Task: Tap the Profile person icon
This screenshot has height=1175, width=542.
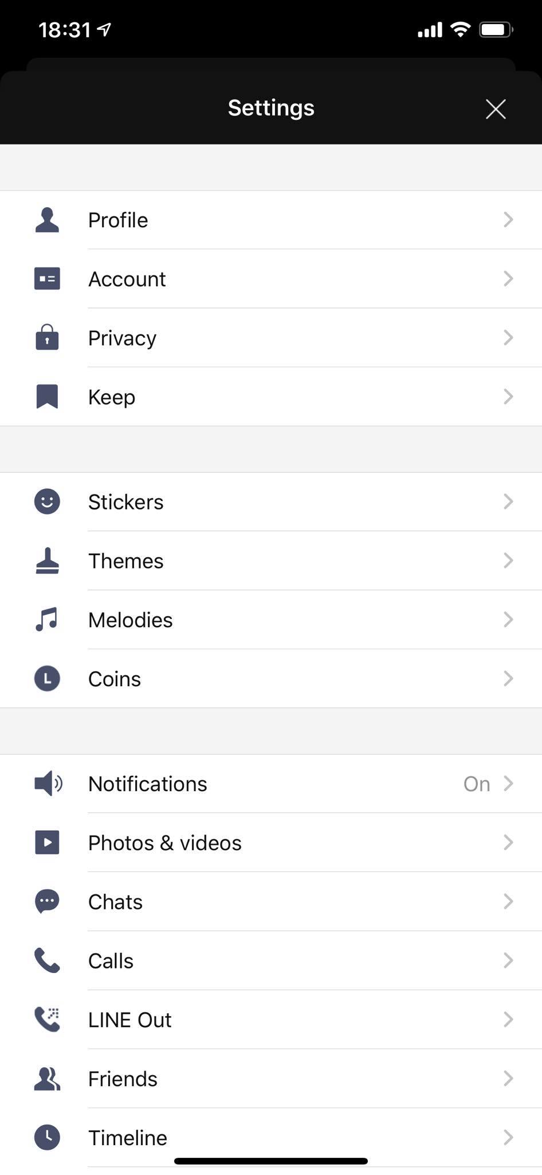Action: click(x=47, y=220)
